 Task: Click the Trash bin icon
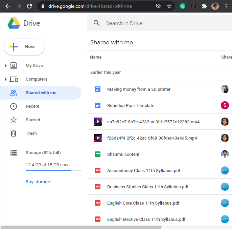click(x=14, y=133)
